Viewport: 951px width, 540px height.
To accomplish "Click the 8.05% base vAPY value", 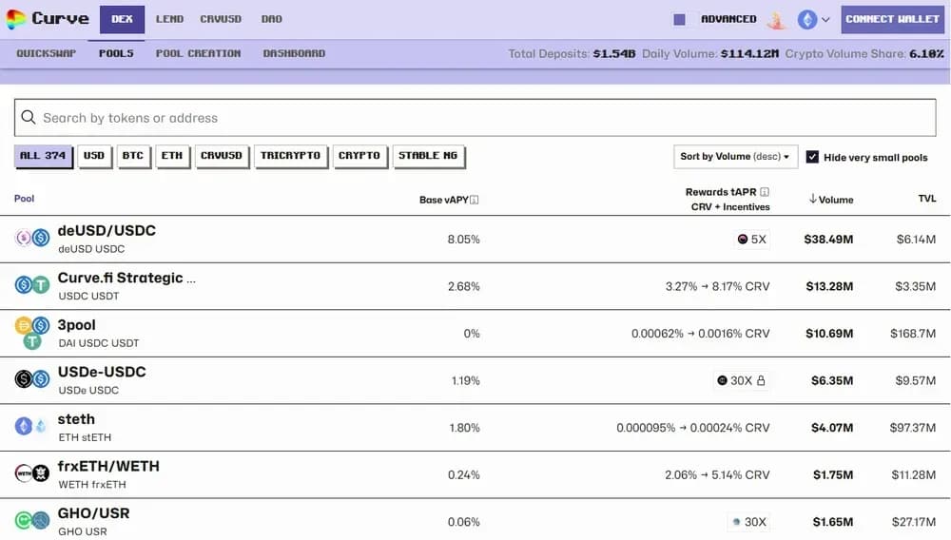I will tap(463, 240).
